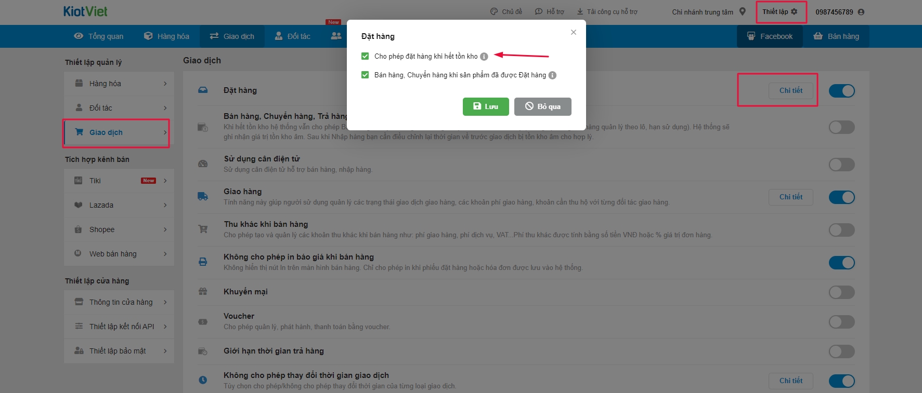922x393 pixels.
Task: Open the Đối tác menu in navbar
Action: (x=292, y=36)
